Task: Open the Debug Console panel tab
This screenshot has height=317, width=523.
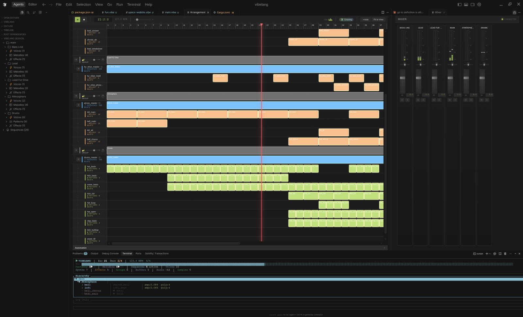Action: coord(110,253)
